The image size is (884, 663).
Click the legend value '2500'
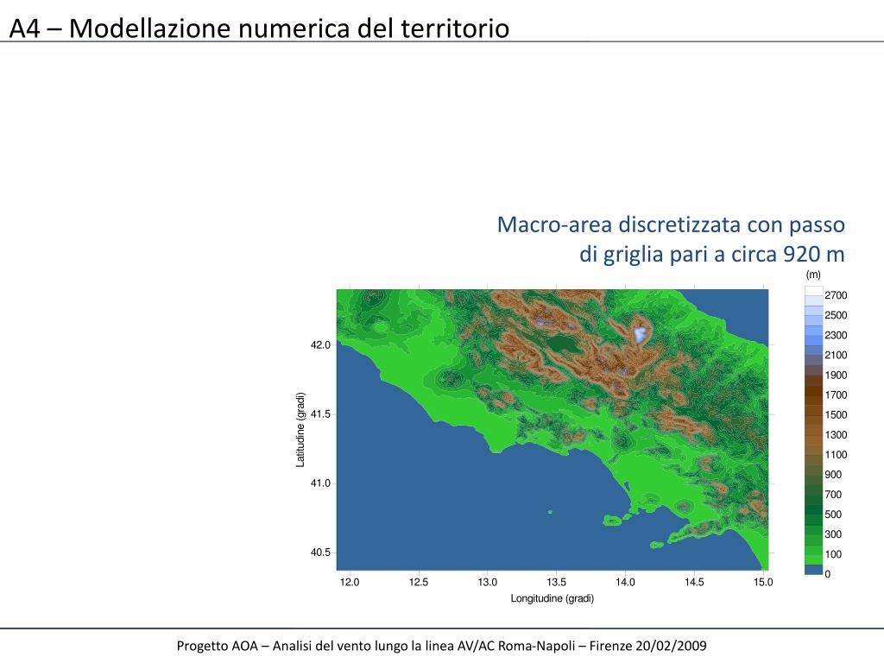point(836,315)
